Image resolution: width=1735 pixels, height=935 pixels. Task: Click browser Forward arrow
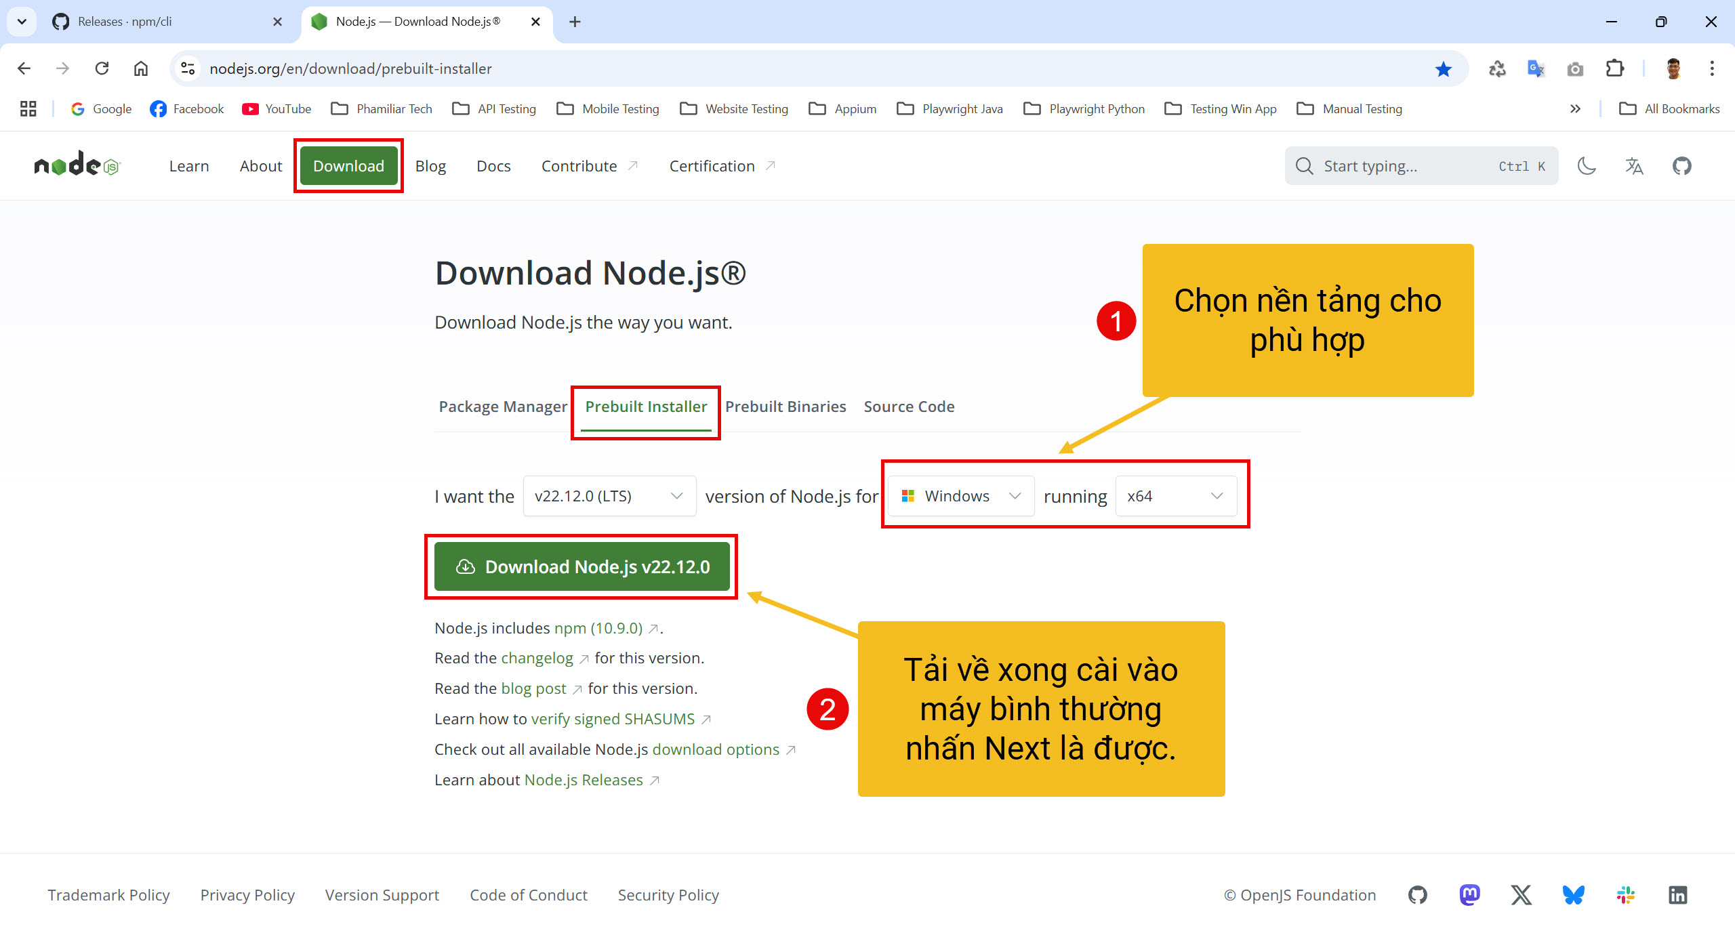pos(63,68)
